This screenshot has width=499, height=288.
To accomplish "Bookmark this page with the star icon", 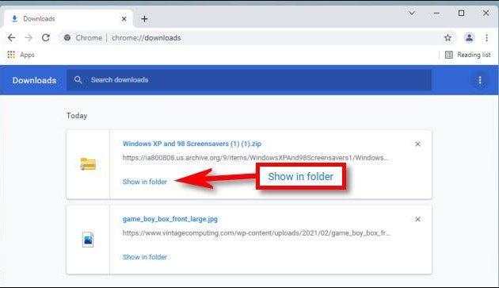I will [448, 37].
